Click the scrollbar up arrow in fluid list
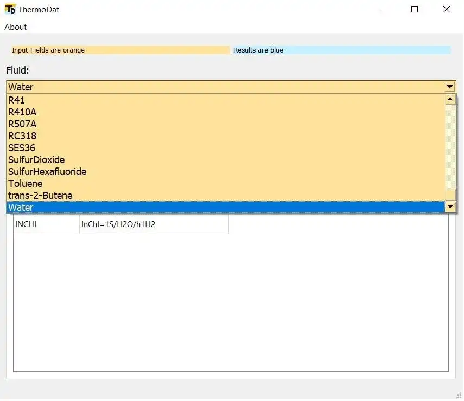Viewport: 464px width, 401px height. coord(451,99)
